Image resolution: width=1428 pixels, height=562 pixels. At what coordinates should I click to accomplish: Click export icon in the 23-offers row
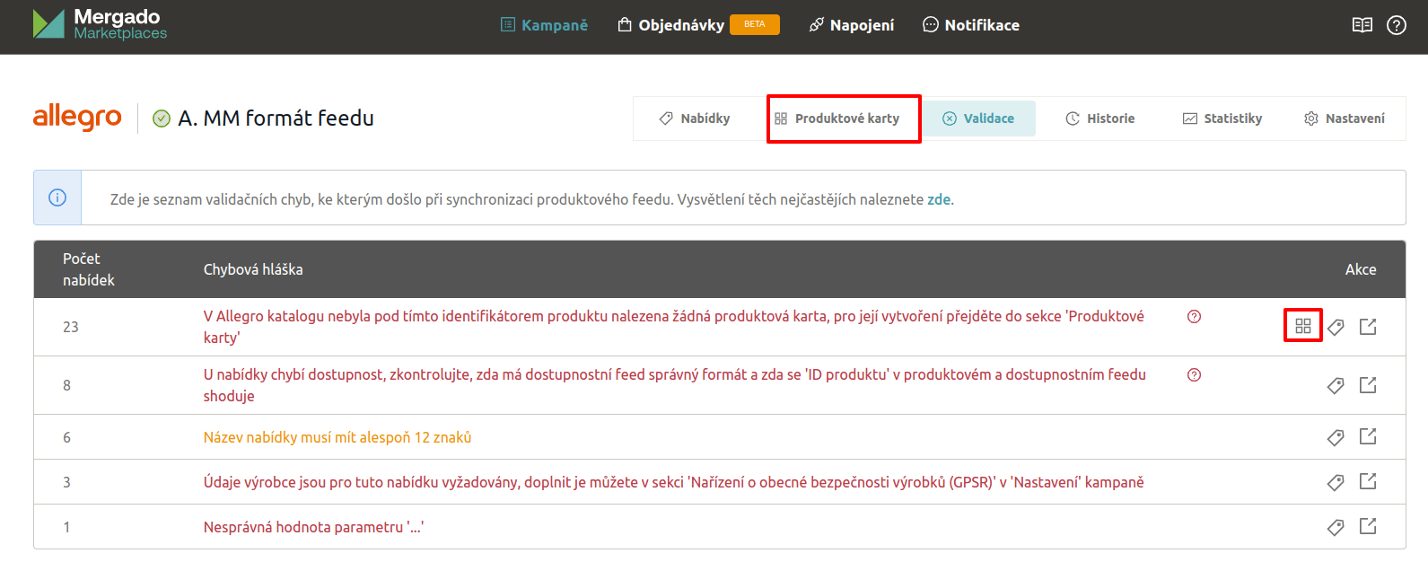pos(1368,327)
